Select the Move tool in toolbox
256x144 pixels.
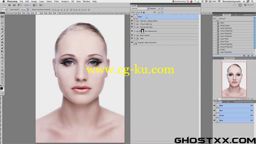coord(2,17)
